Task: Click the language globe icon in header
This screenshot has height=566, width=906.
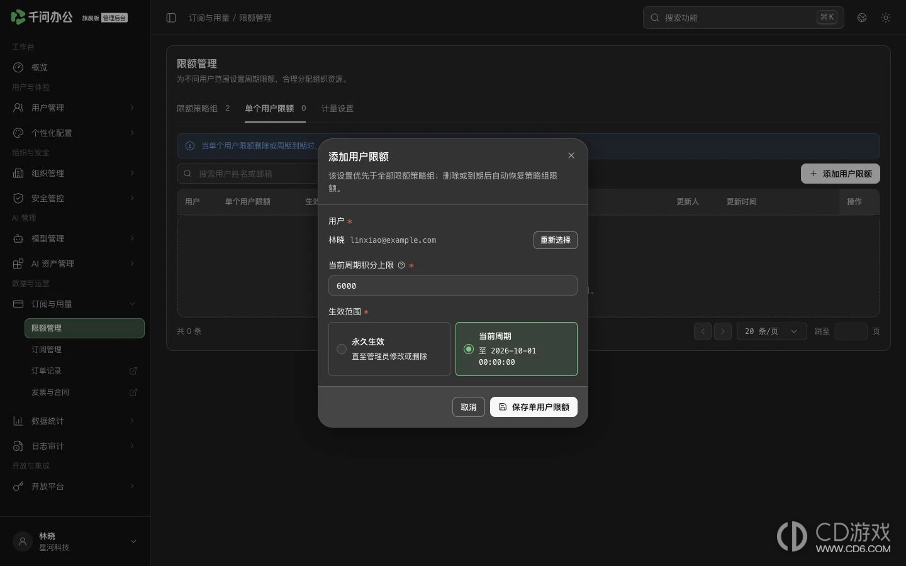Action: [x=862, y=18]
